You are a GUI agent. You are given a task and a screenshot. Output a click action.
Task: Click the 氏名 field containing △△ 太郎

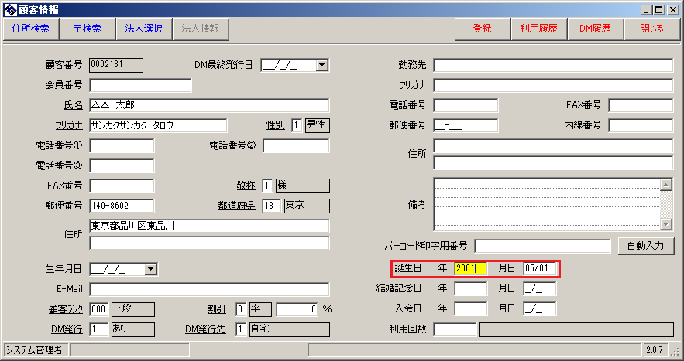pos(209,105)
